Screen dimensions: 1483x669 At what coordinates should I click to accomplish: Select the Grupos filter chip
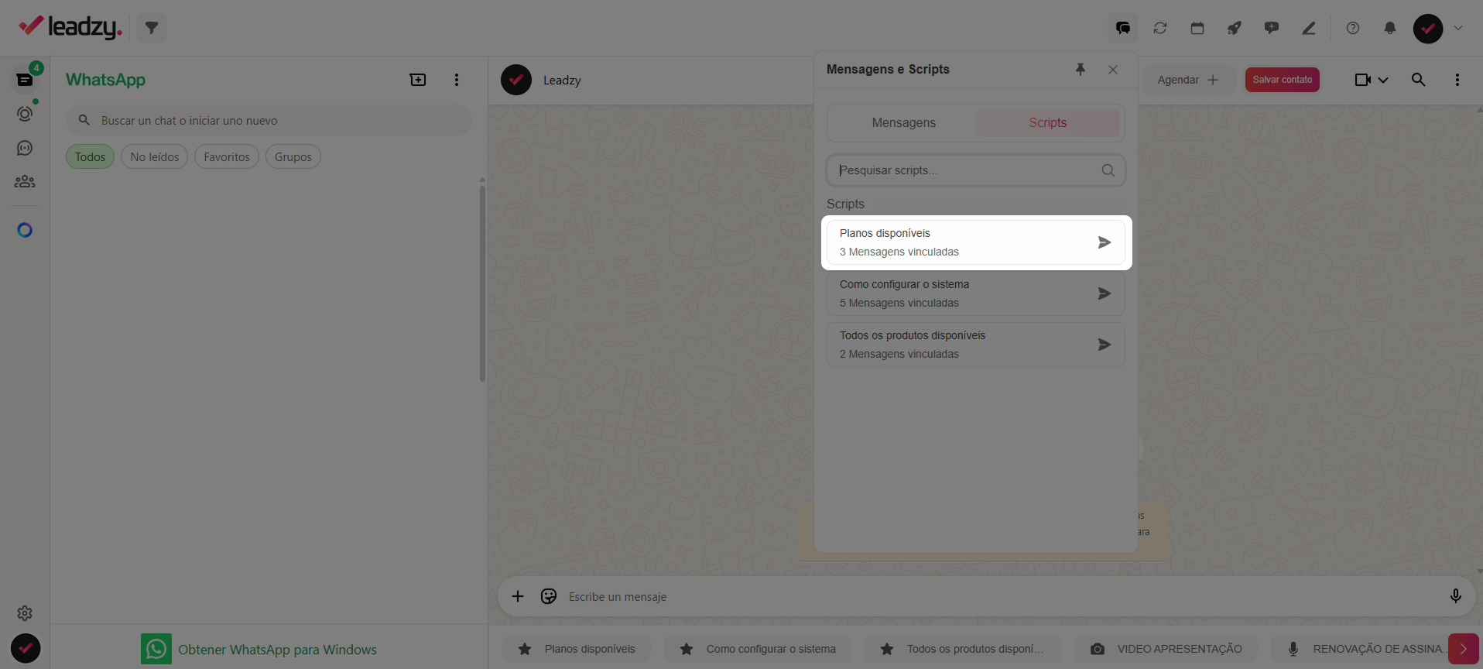pyautogui.click(x=293, y=156)
